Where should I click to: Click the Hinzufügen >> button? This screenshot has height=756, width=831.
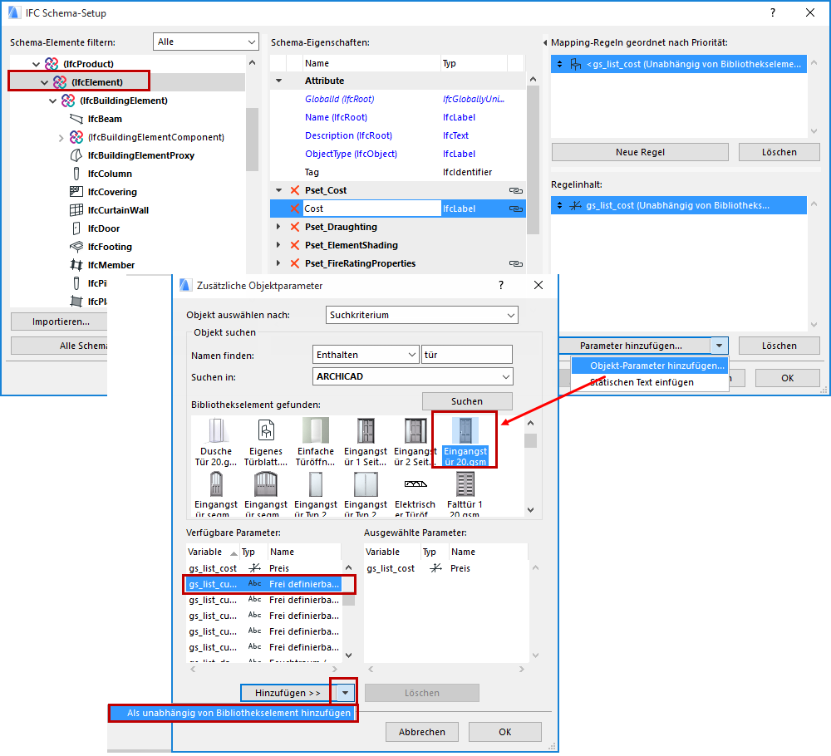288,693
